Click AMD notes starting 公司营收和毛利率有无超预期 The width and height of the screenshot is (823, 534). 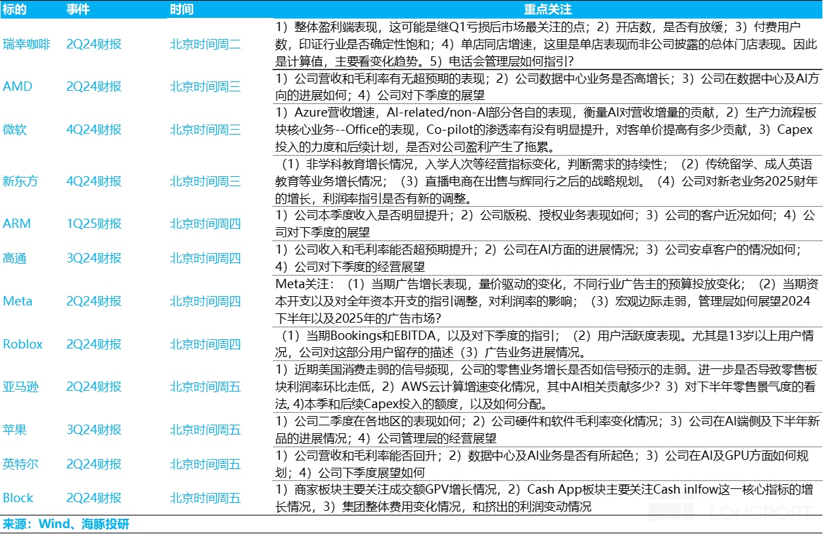click(x=547, y=87)
